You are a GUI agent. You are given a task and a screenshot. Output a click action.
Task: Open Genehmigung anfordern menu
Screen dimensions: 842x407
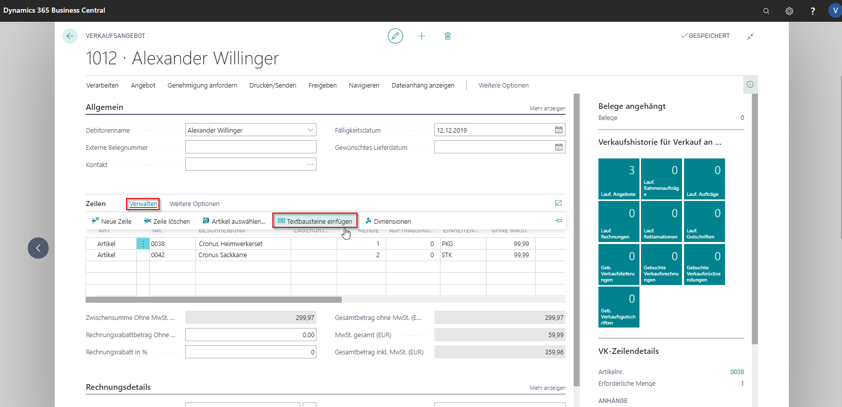point(202,85)
